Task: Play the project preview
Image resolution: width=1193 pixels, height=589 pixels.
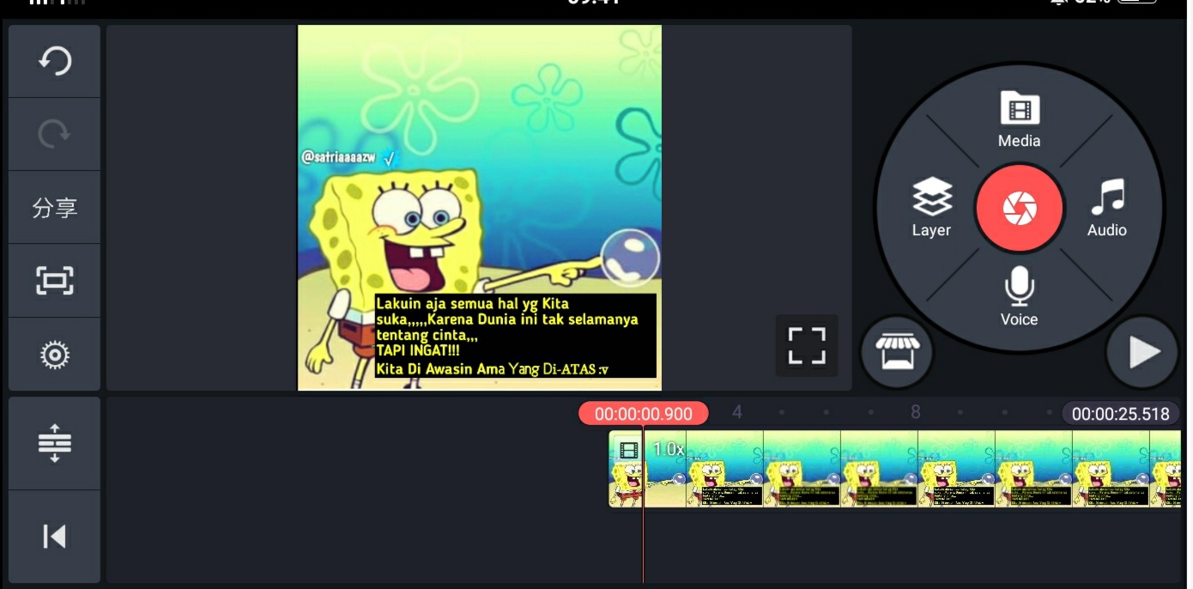Action: pos(1142,352)
